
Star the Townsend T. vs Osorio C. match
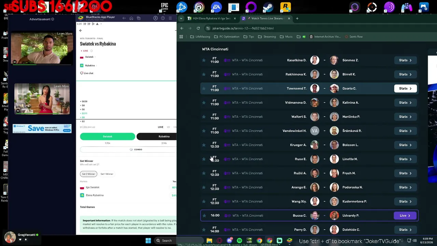pos(204,88)
